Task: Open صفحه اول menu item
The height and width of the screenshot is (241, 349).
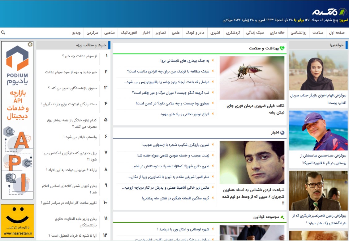Action: point(337,33)
